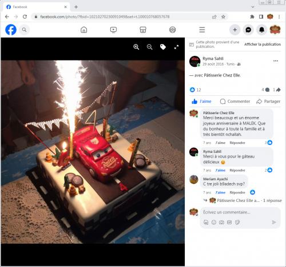The height and width of the screenshot is (267, 286).
Task: Share this page from address bar
Action: (214, 17)
